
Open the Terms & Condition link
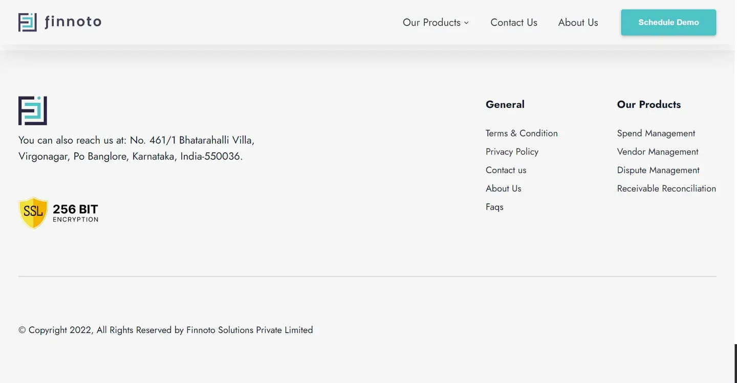[522, 133]
